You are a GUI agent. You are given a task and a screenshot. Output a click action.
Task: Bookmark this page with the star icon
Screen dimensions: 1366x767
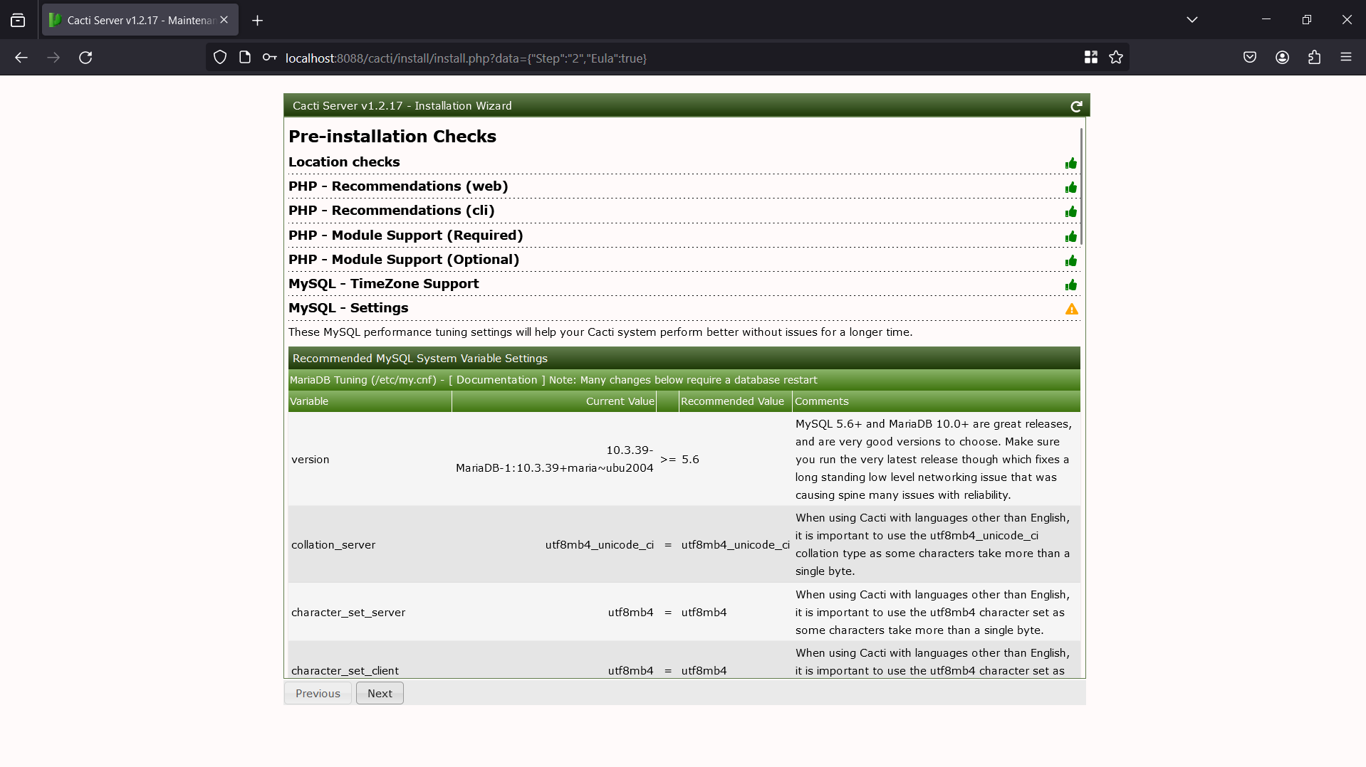coord(1116,58)
